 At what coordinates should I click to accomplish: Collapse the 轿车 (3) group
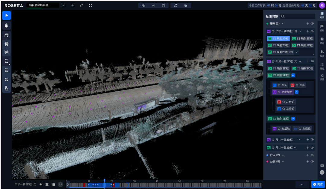[x=283, y=24]
